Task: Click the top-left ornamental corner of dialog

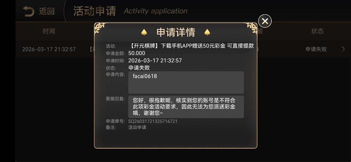Action: pos(100,27)
